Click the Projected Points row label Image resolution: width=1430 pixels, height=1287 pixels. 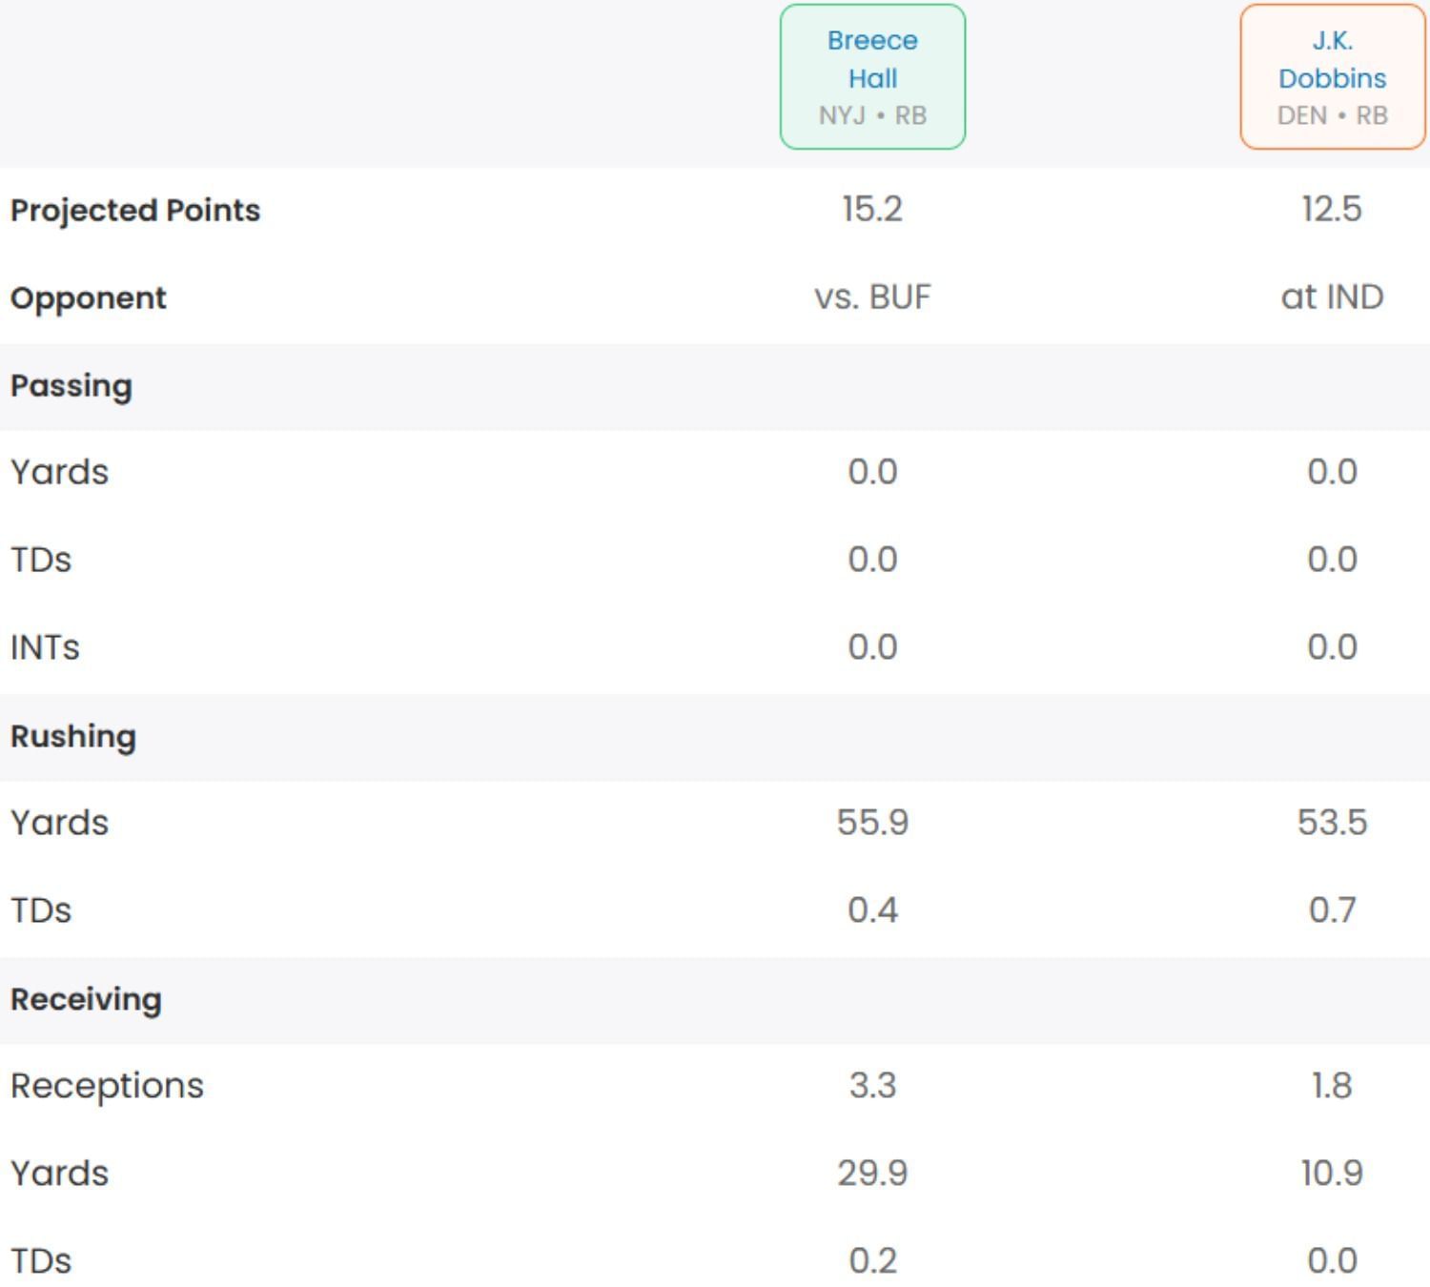(x=135, y=210)
